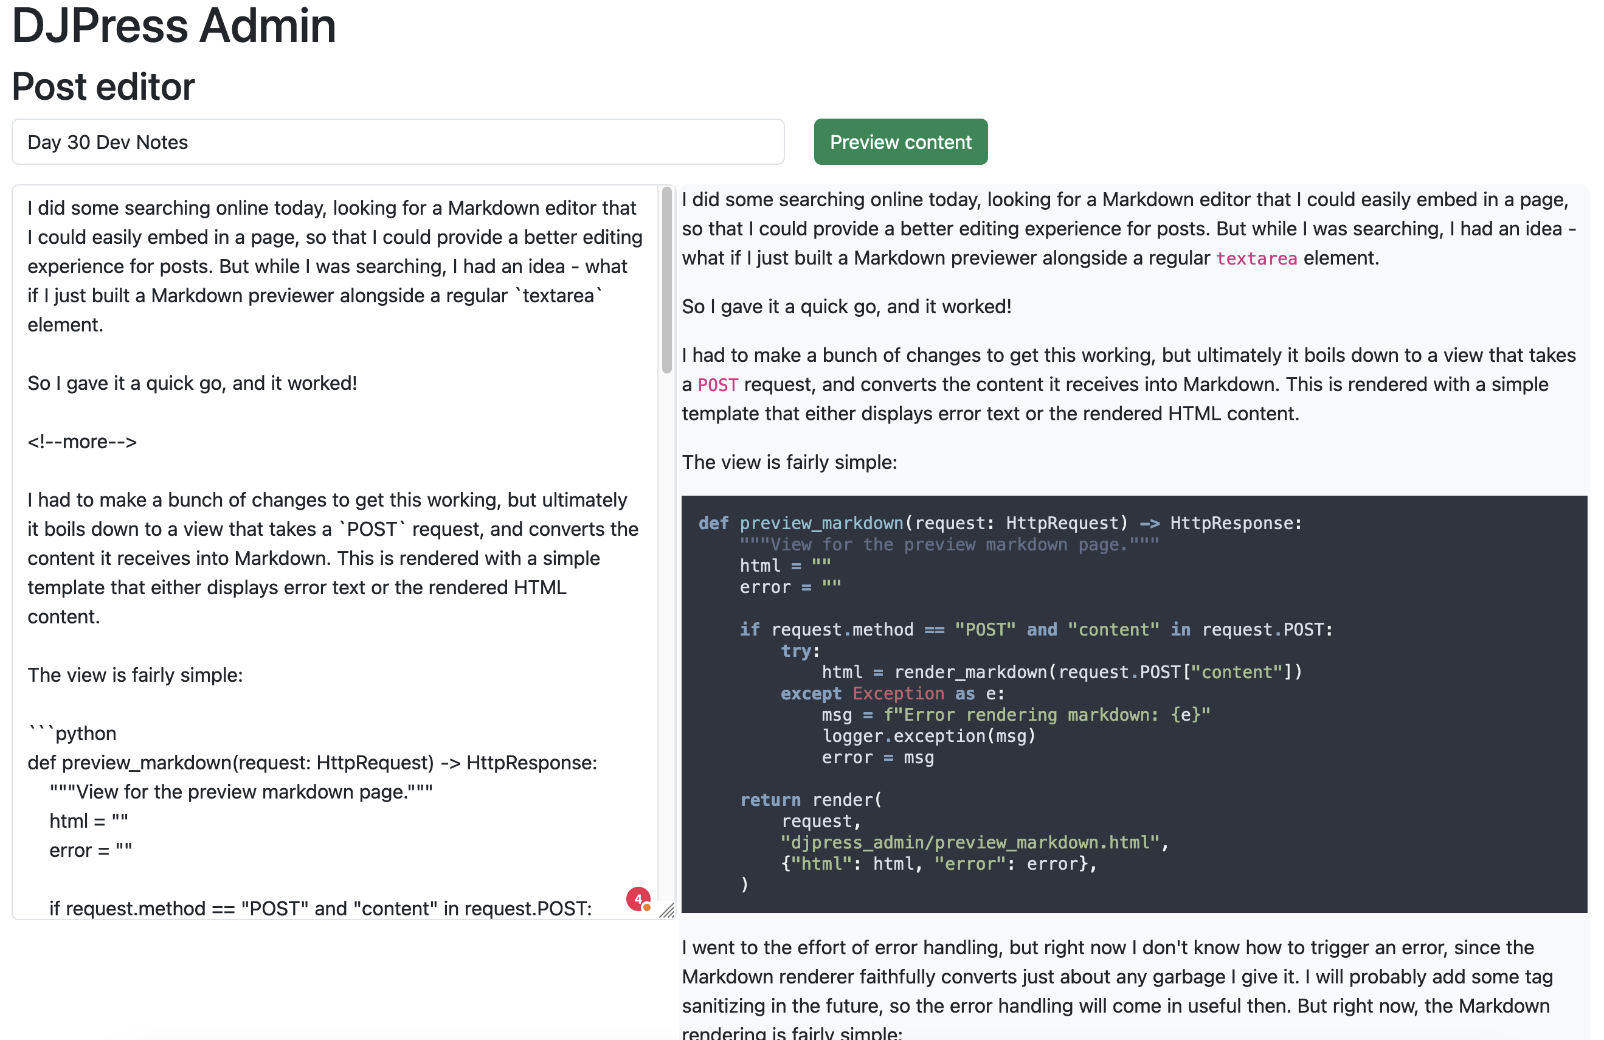This screenshot has width=1604, height=1040.
Task: Click the if request.method line in textarea
Action: [321, 909]
